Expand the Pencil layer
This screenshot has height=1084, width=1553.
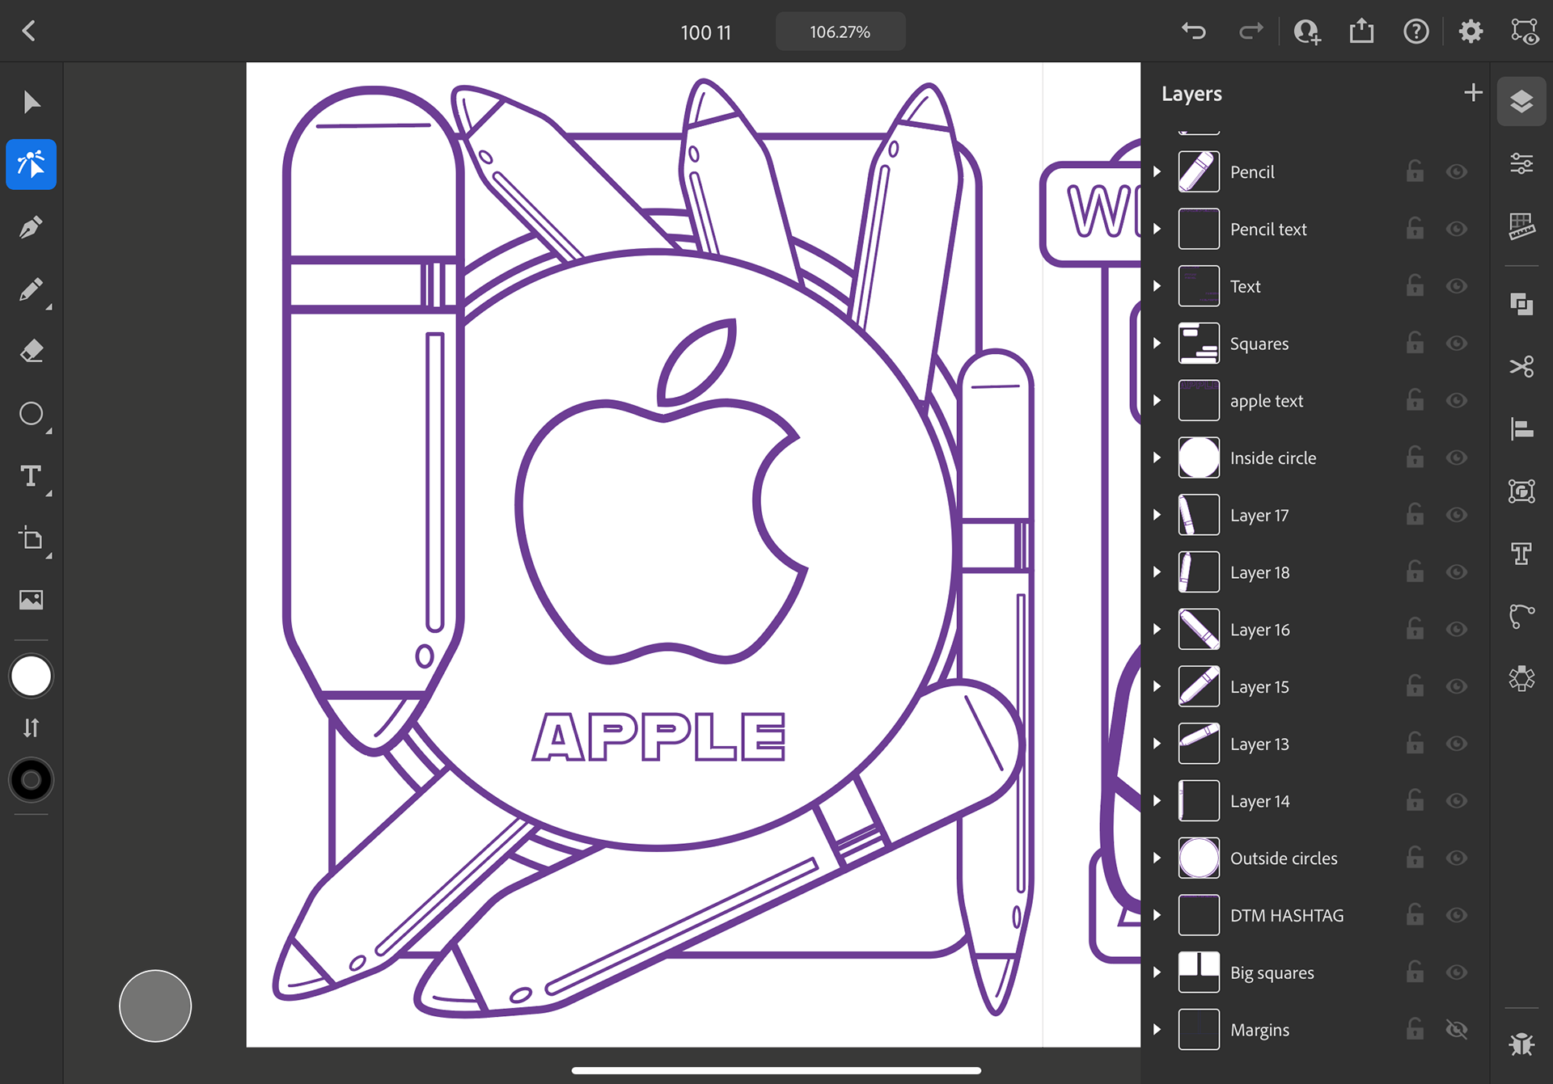pyautogui.click(x=1157, y=171)
